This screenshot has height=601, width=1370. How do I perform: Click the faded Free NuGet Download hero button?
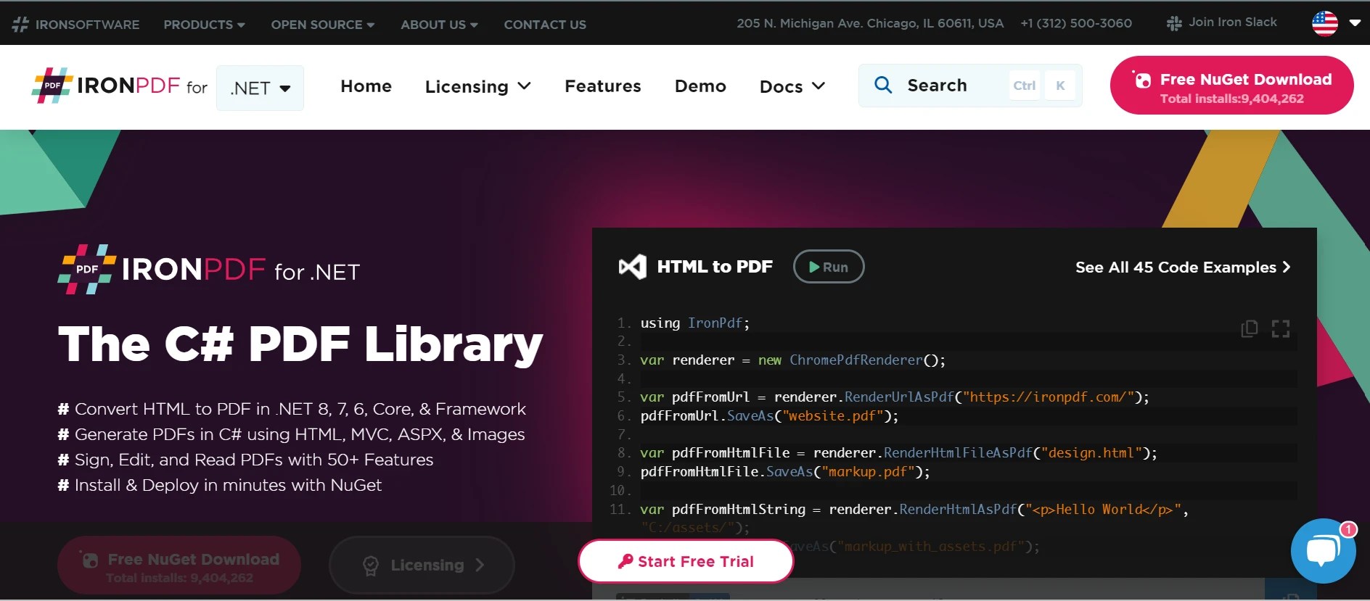coord(179,565)
